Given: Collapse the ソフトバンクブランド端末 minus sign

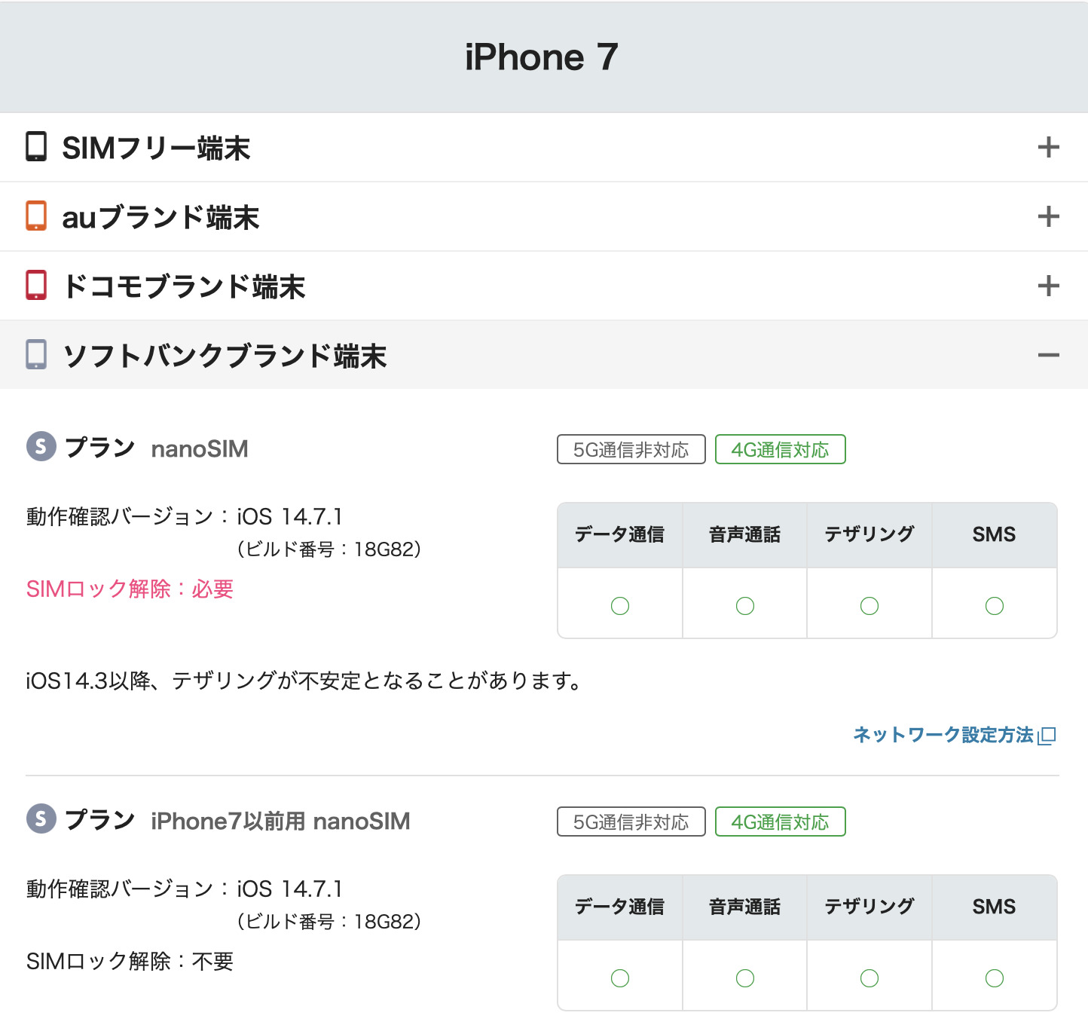Looking at the screenshot, I should (1048, 355).
